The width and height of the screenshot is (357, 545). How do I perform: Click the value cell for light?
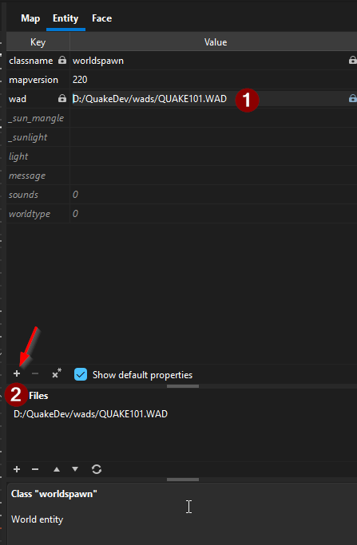pos(213,156)
